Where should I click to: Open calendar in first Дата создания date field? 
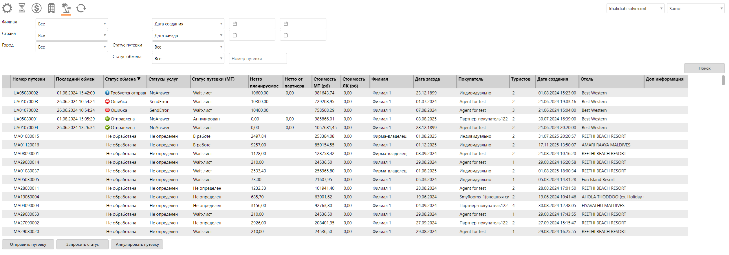point(235,24)
